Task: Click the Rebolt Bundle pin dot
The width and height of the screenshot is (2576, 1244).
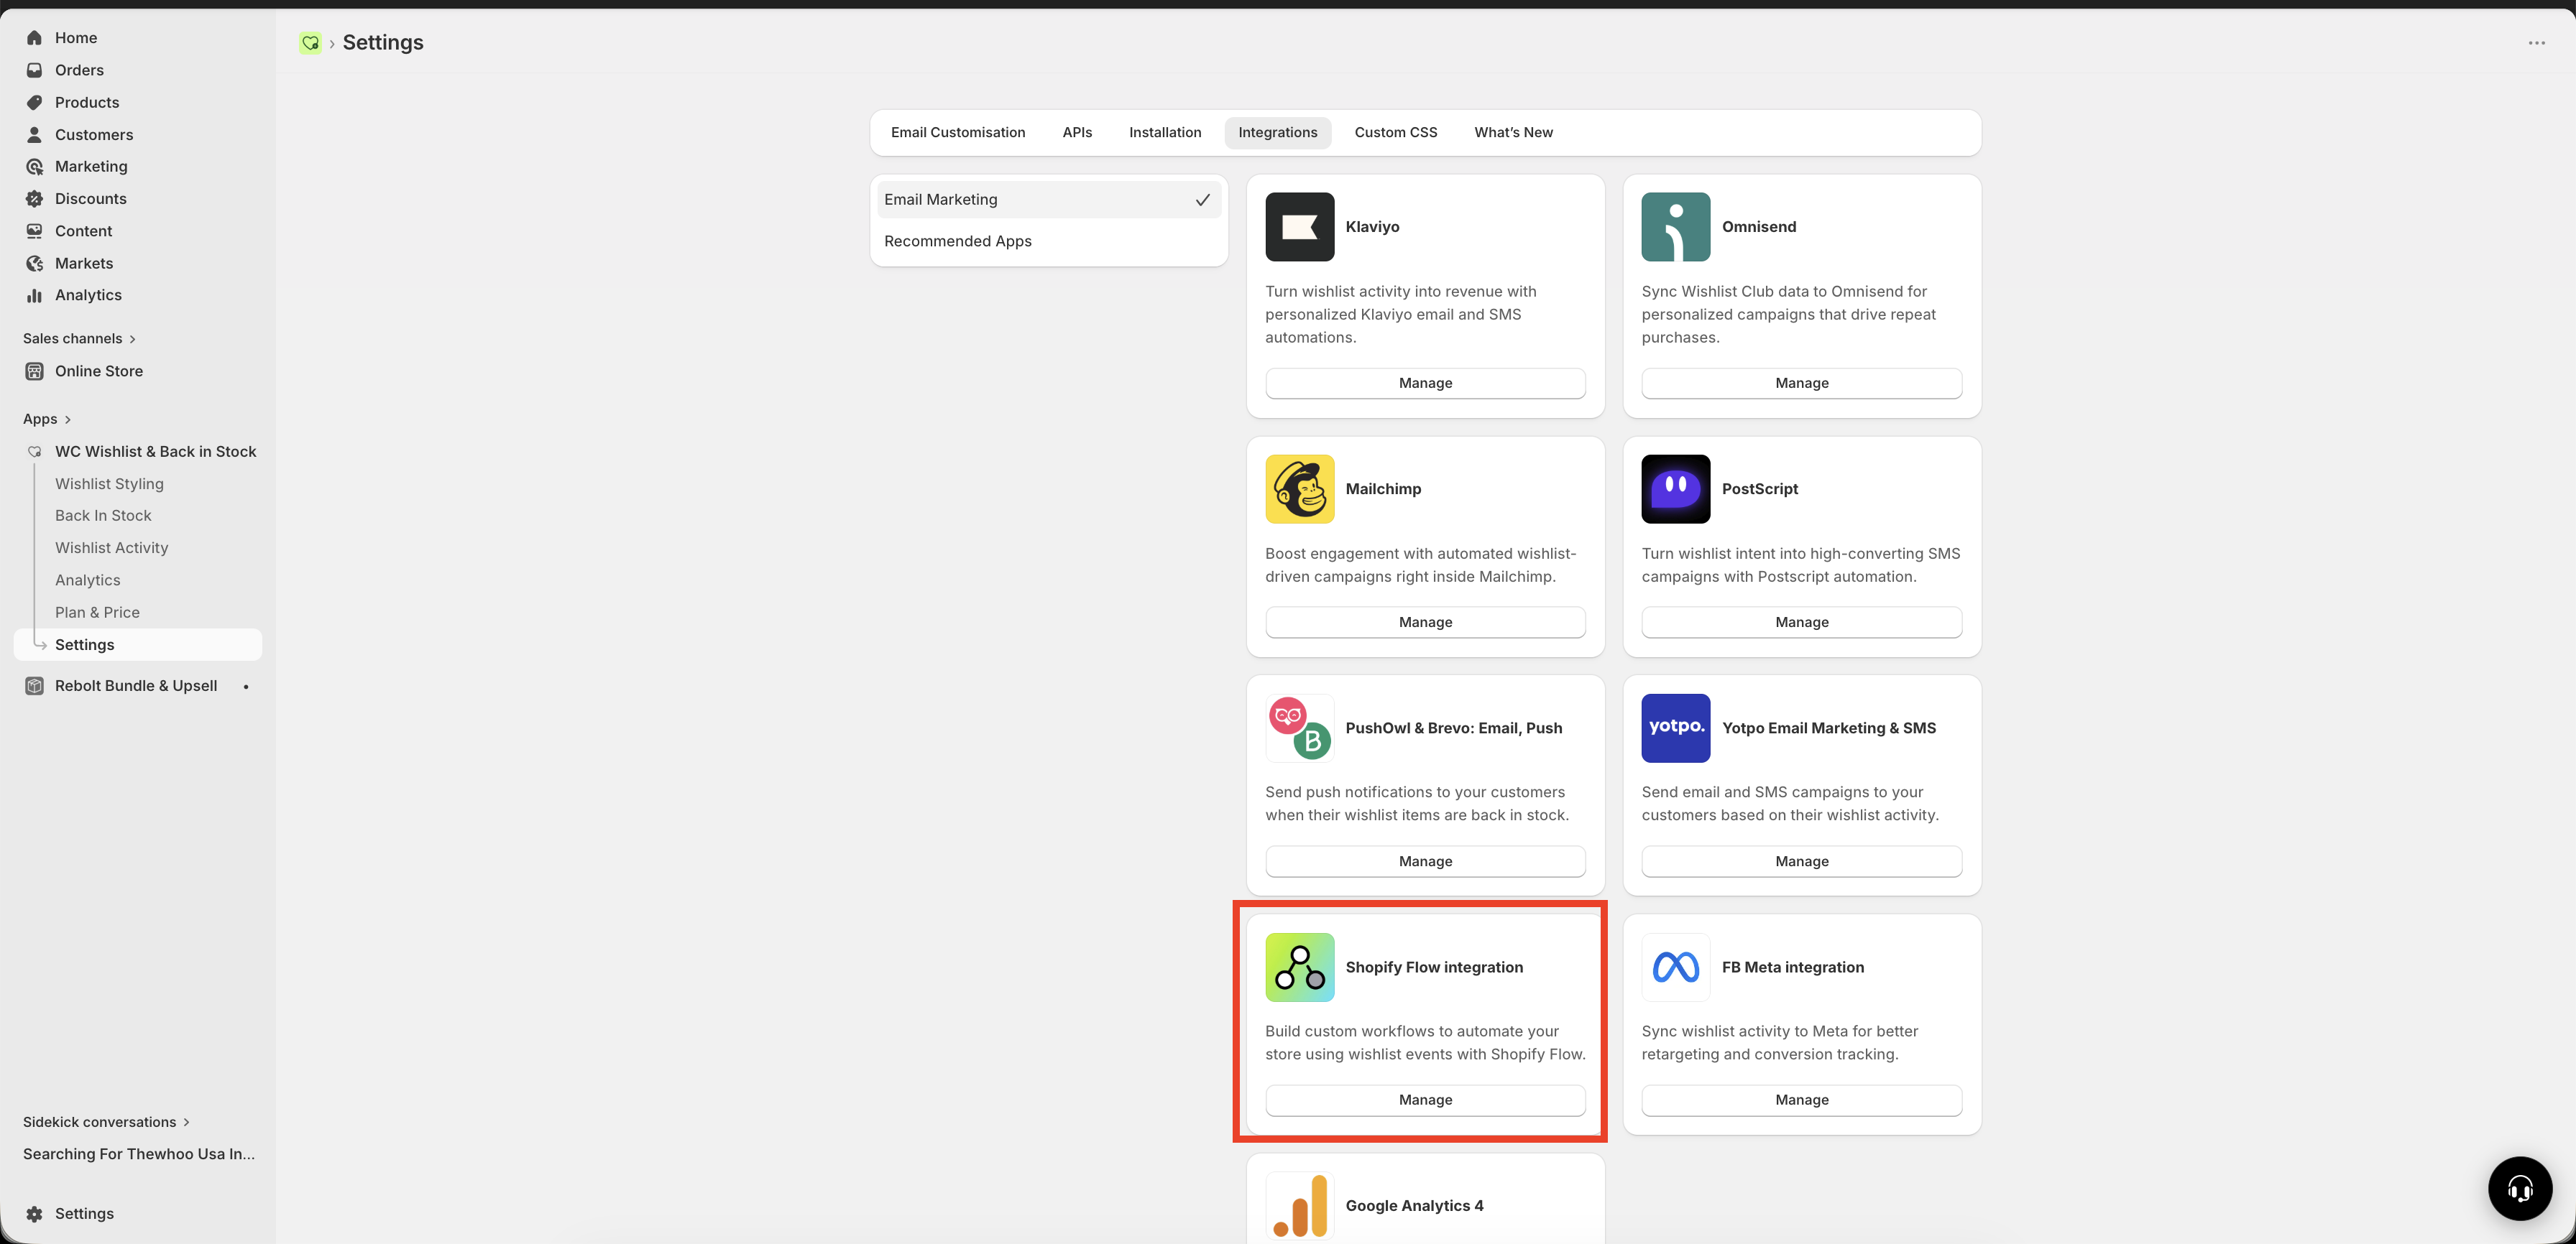Action: [x=245, y=687]
